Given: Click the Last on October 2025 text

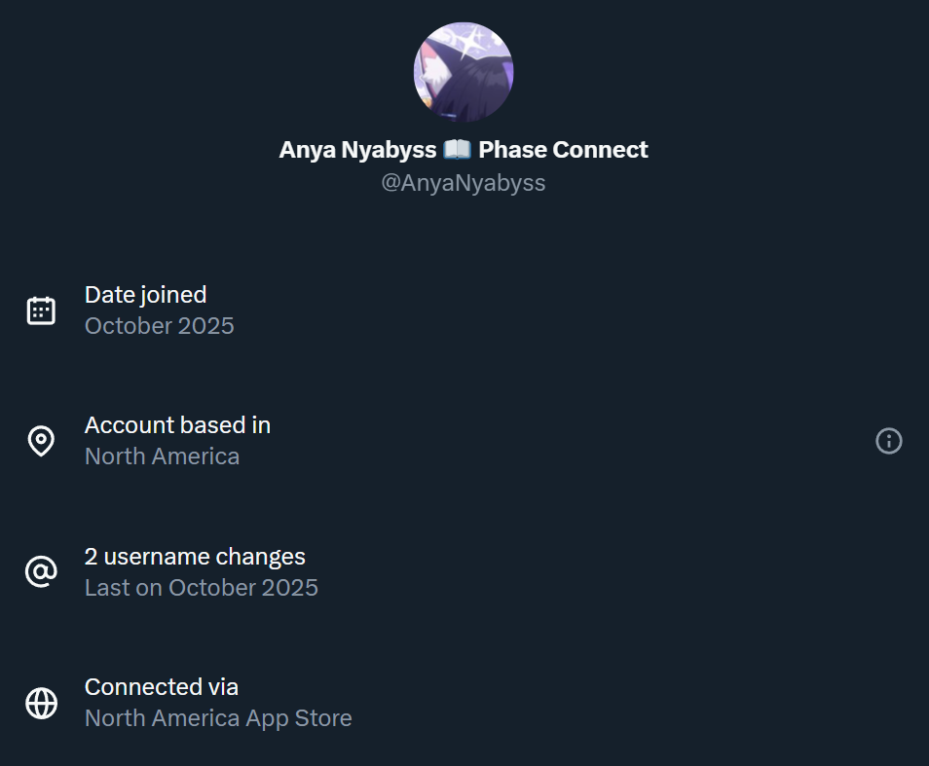Looking at the screenshot, I should tap(202, 588).
